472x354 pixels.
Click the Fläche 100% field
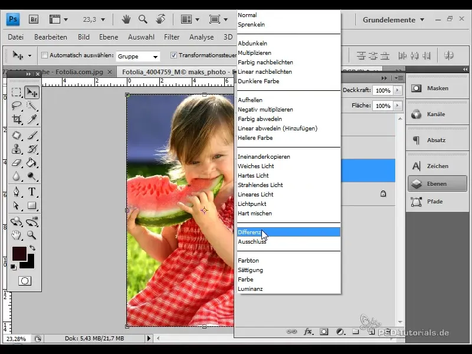coord(382,106)
